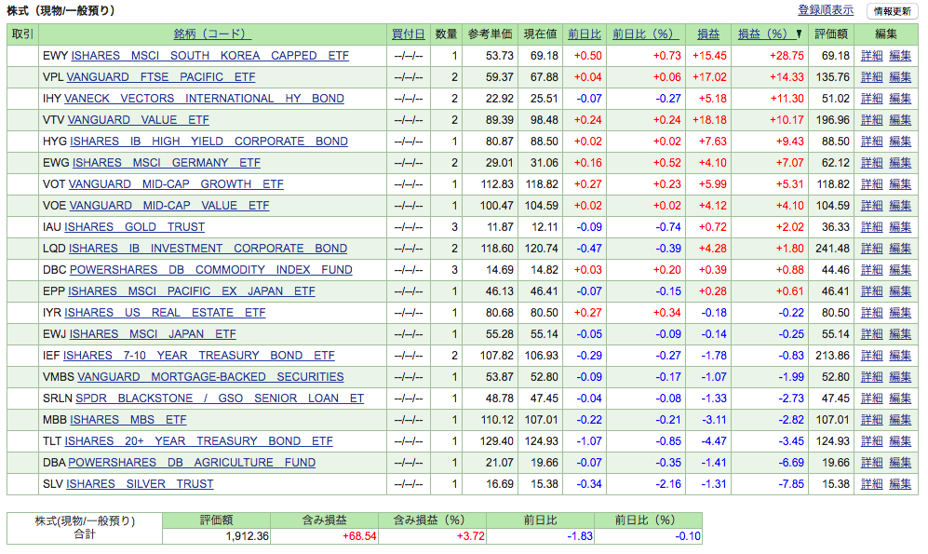
Task: Click 詳細 in the EWG row
Action: 872,163
